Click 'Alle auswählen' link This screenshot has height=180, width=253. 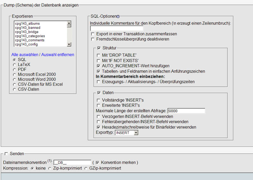coord(25,54)
